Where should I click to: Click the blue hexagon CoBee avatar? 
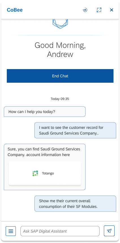pyautogui.click(x=60, y=24)
